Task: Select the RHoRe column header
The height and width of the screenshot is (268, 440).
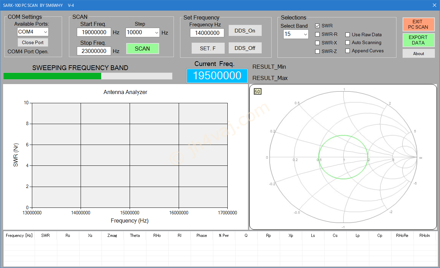Action: (x=402, y=235)
